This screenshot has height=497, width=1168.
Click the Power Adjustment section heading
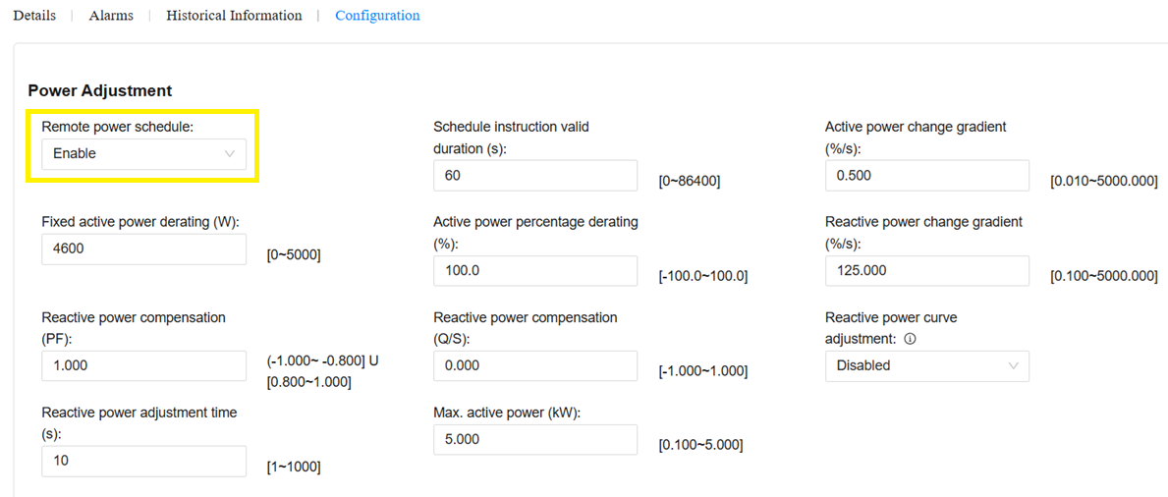[100, 90]
